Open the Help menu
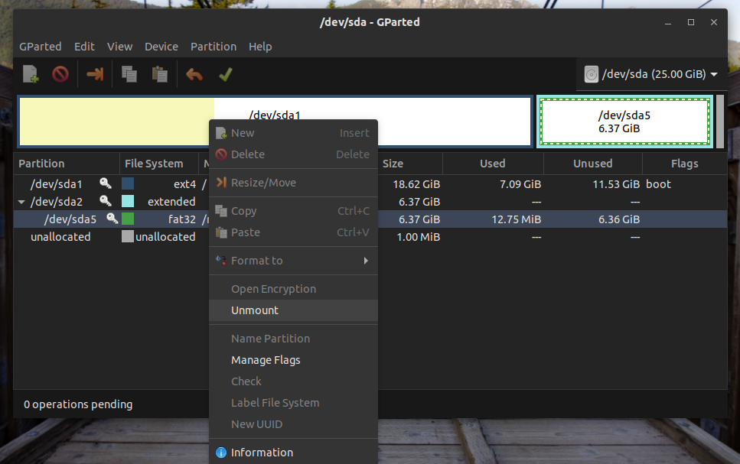740x464 pixels. tap(260, 47)
